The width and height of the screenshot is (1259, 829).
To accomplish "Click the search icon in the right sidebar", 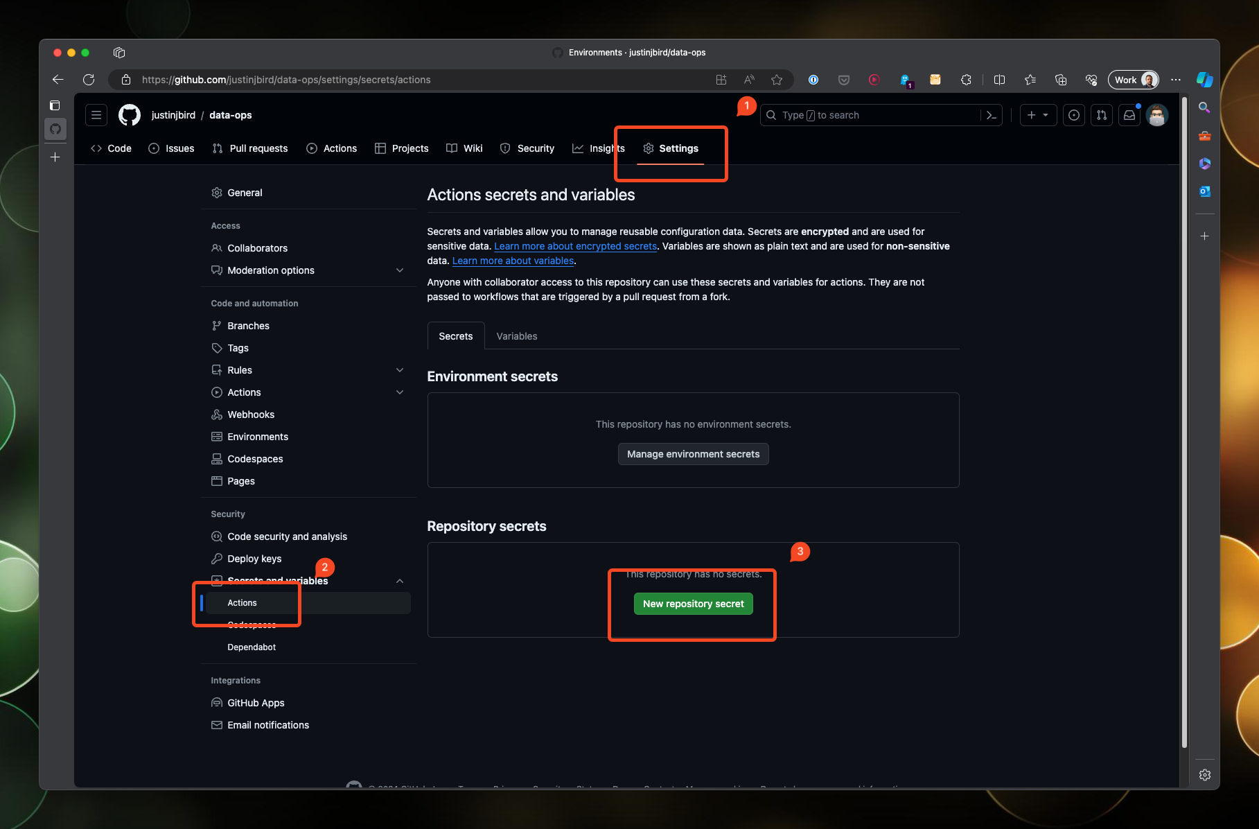I will tap(1205, 108).
